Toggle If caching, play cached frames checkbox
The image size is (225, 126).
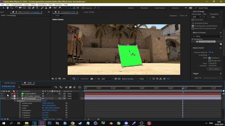coord(193,26)
